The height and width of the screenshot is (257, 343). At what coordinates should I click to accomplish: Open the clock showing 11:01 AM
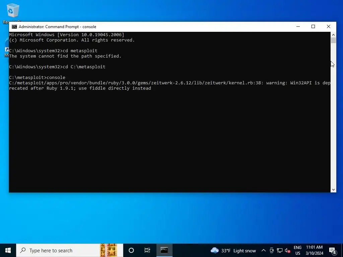[x=314, y=250]
